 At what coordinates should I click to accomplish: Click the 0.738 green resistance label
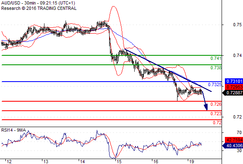tap(216, 68)
